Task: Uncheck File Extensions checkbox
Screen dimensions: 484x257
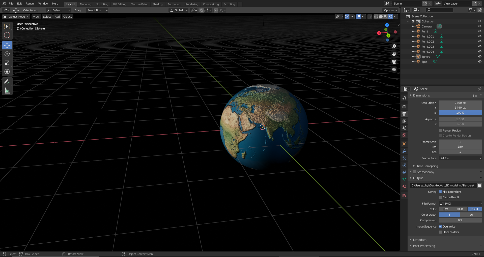Action: tap(440, 192)
